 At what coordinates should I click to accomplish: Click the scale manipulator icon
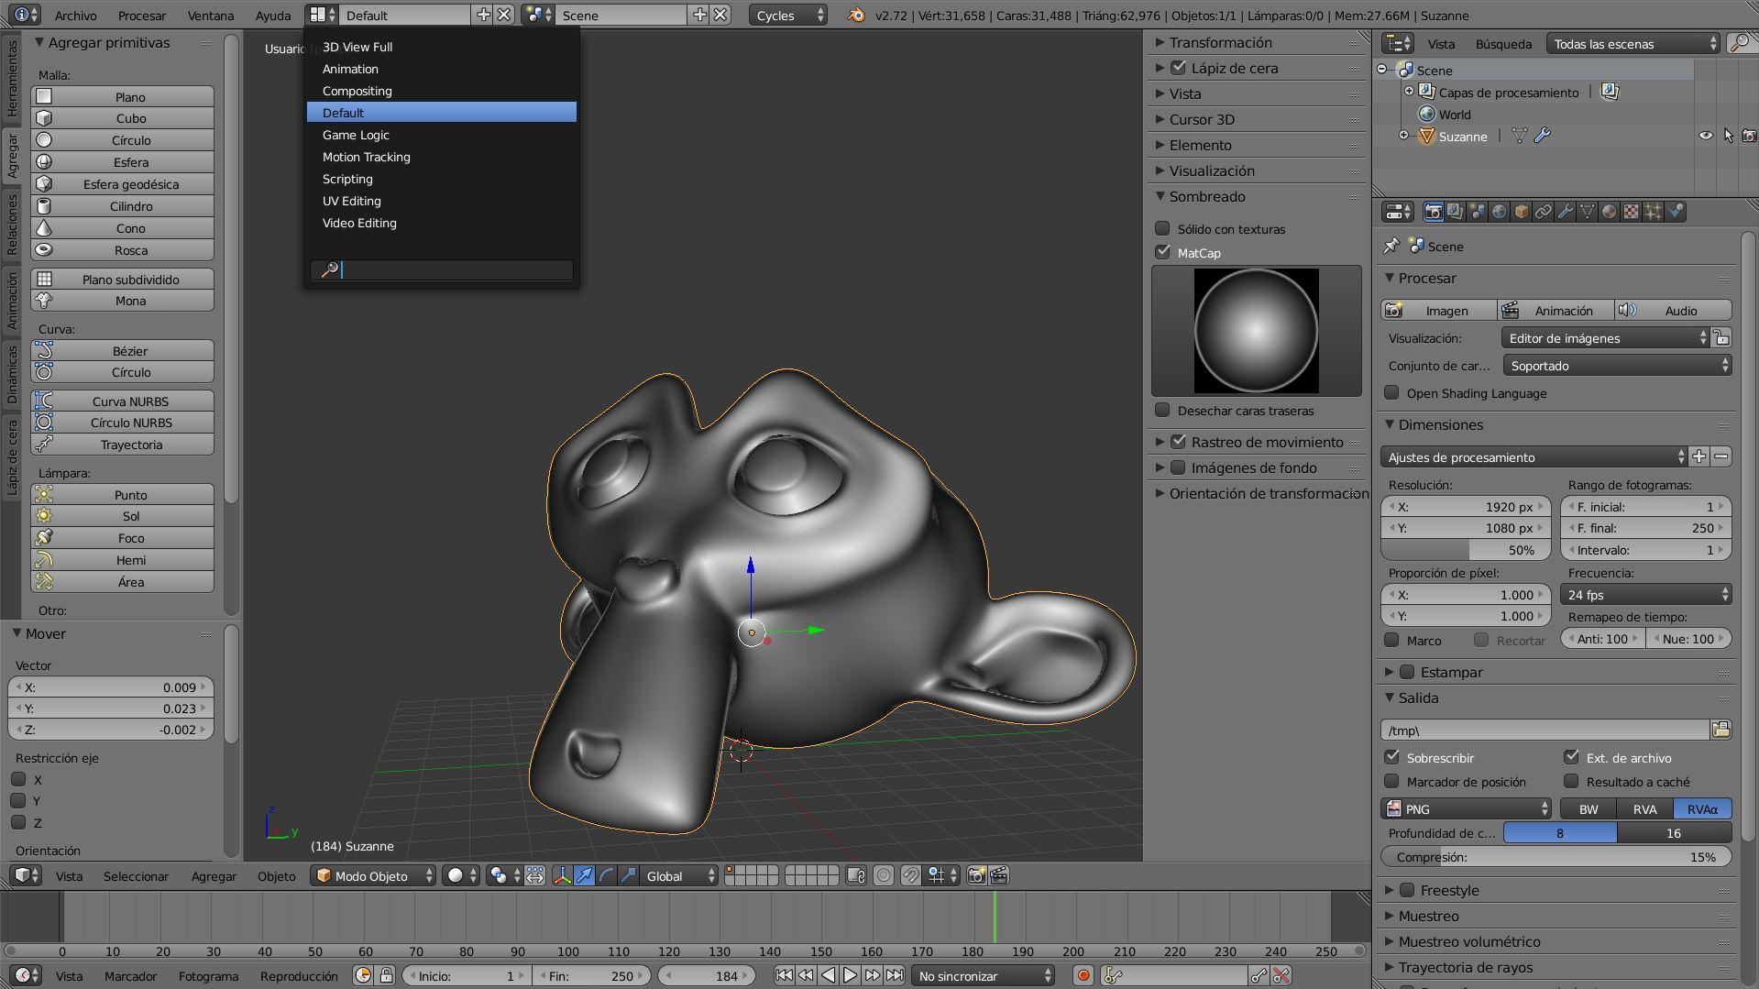pos(628,875)
